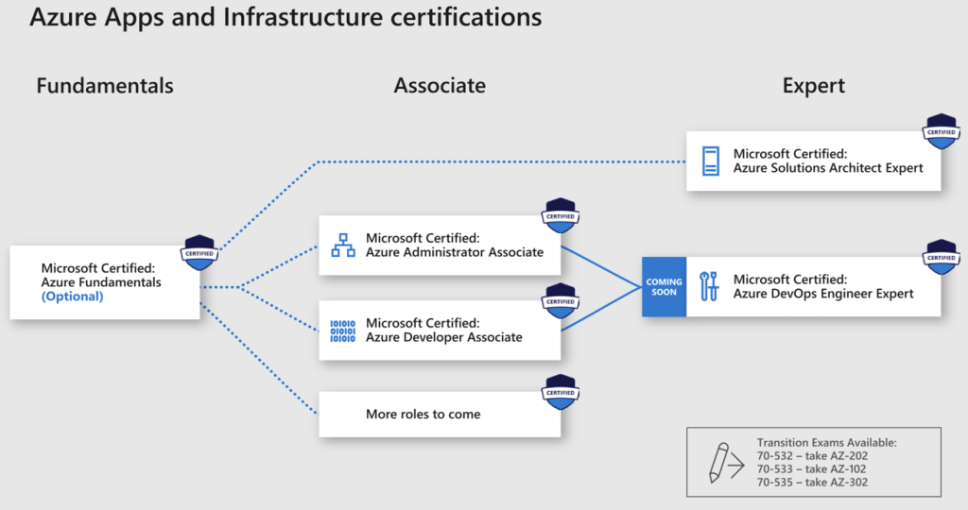Click the blue Coming Soon label
968x510 pixels.
click(x=664, y=286)
